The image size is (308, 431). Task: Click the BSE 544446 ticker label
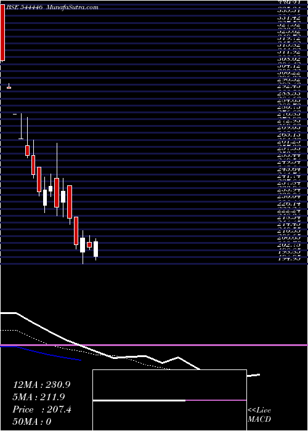point(24,7)
